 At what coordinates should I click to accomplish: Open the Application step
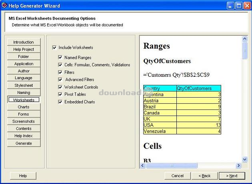click(24, 64)
